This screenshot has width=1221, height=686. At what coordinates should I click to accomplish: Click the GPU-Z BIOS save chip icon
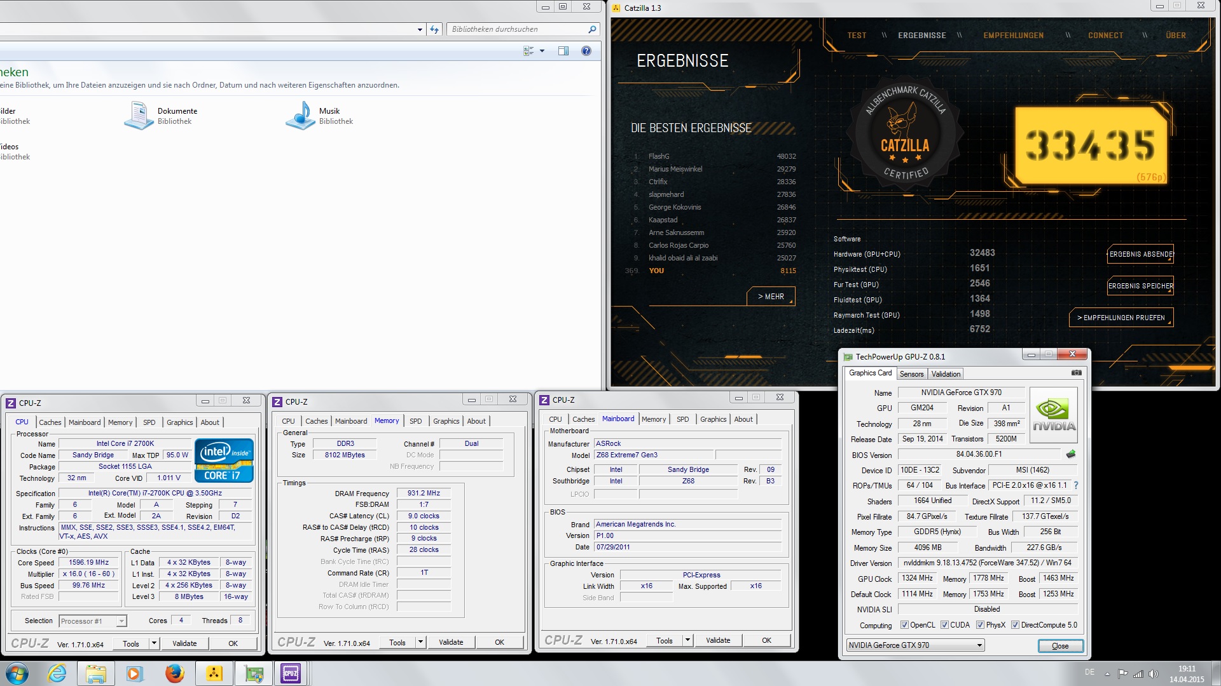click(1071, 454)
